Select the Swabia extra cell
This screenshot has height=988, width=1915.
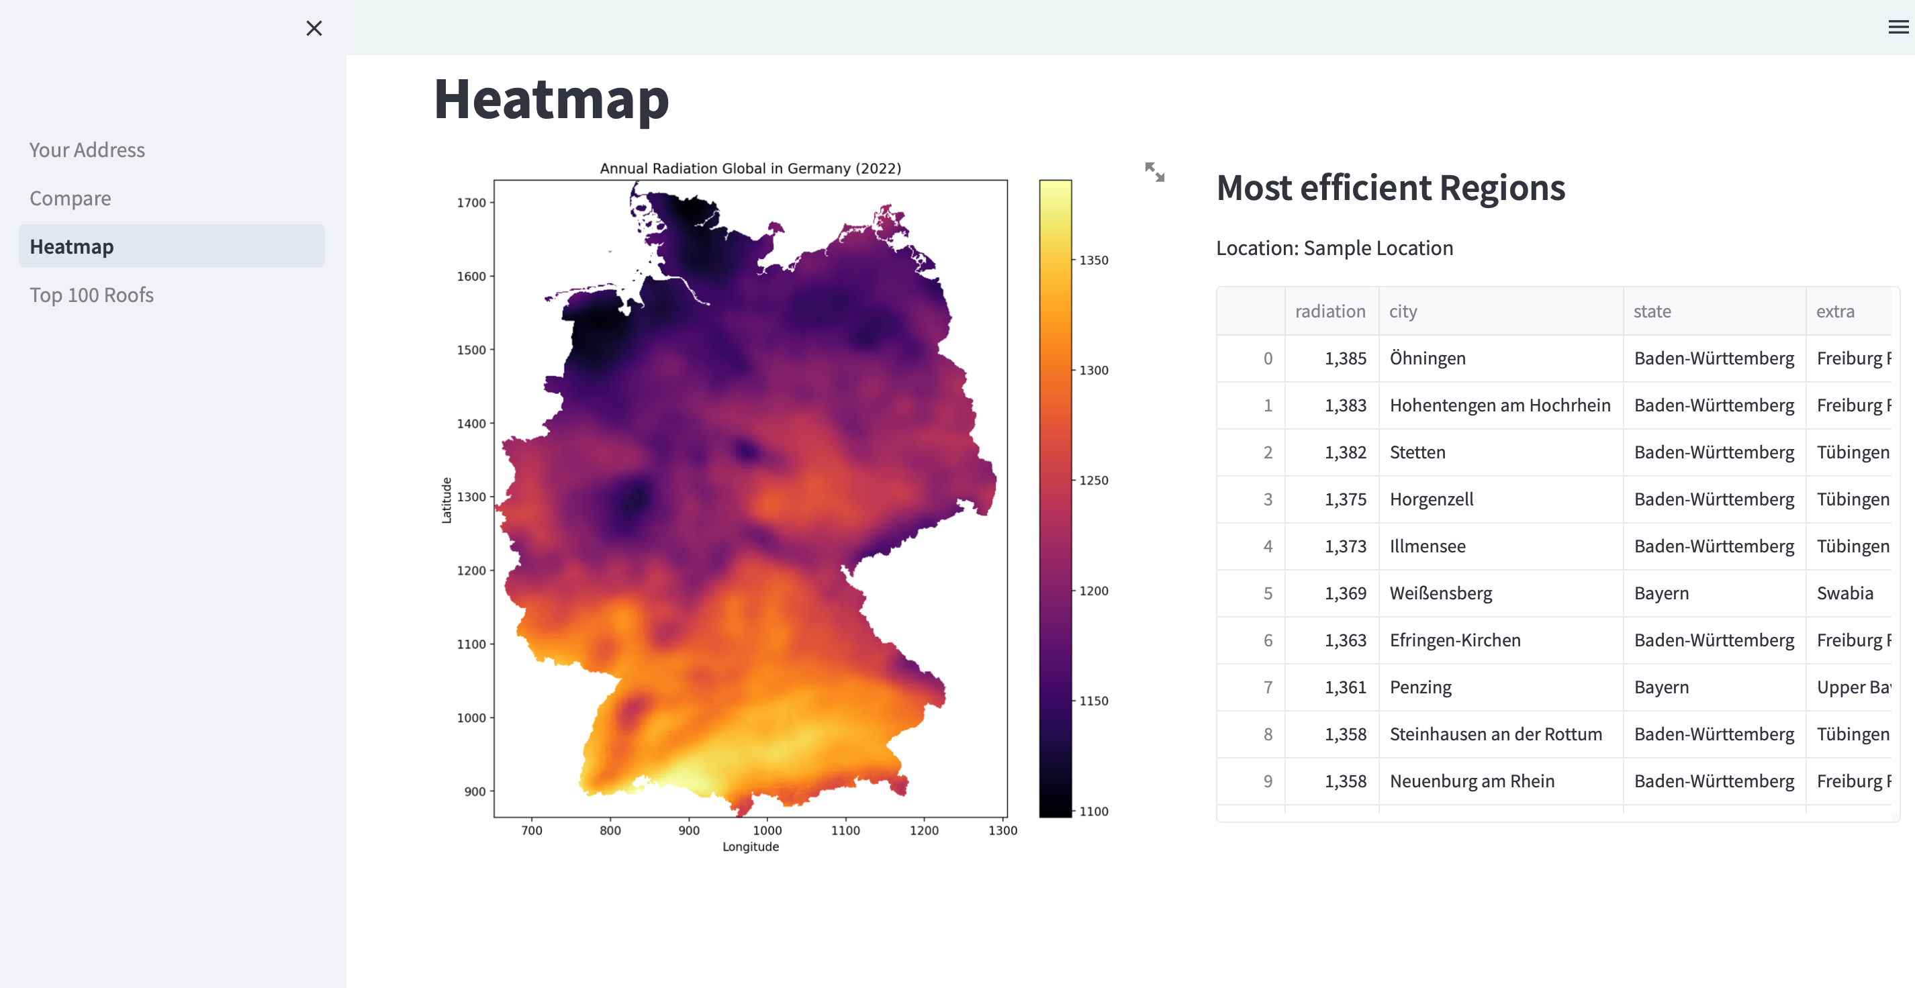[x=1844, y=593]
